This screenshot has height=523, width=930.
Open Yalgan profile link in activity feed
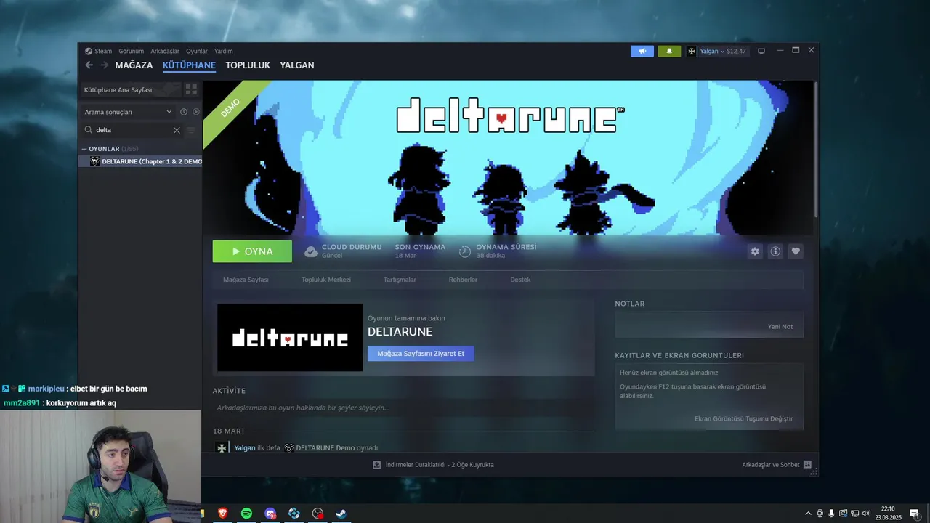pyautogui.click(x=245, y=448)
